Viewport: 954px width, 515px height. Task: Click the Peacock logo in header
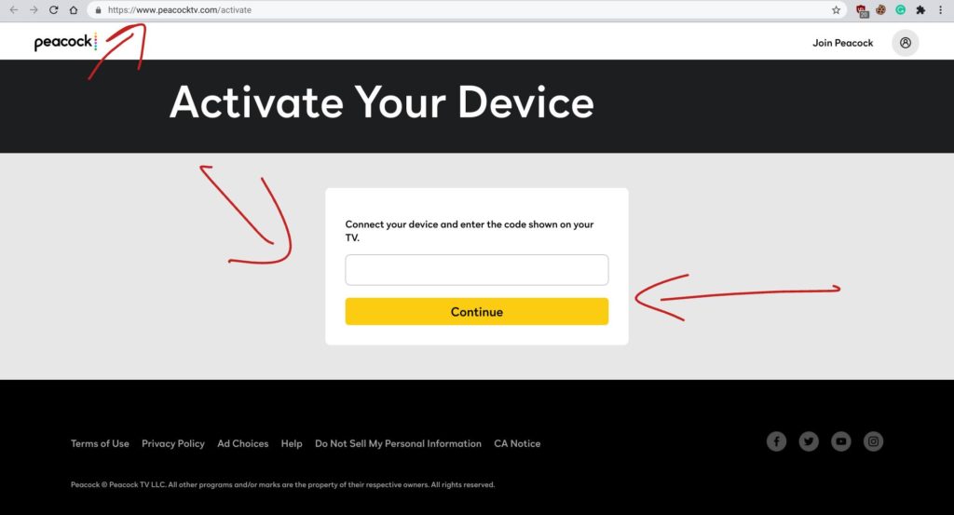[65, 42]
